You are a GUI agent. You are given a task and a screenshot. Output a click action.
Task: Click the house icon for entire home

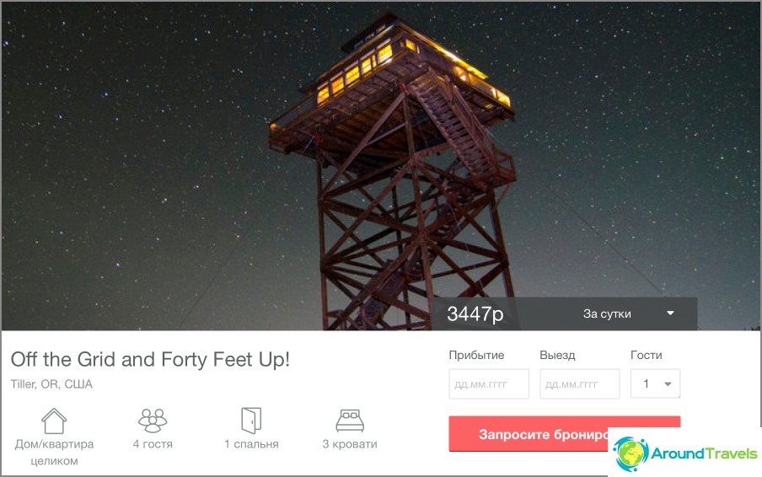[x=54, y=421]
